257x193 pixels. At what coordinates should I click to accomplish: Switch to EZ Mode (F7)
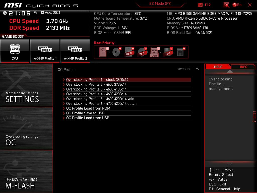(x=160, y=4)
